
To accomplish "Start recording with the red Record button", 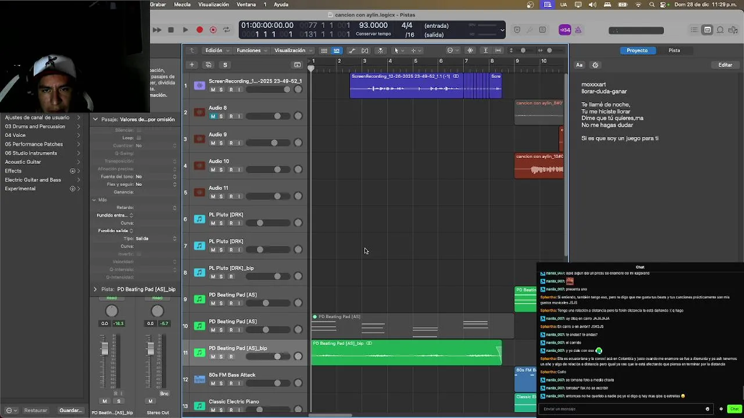I will 199,30.
